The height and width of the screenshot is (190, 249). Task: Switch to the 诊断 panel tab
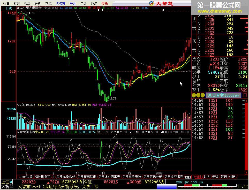232,177
